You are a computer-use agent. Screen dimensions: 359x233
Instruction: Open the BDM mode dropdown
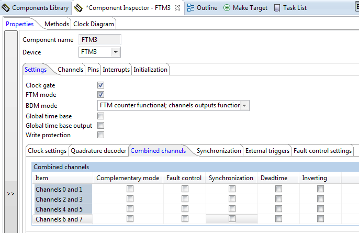coord(245,105)
